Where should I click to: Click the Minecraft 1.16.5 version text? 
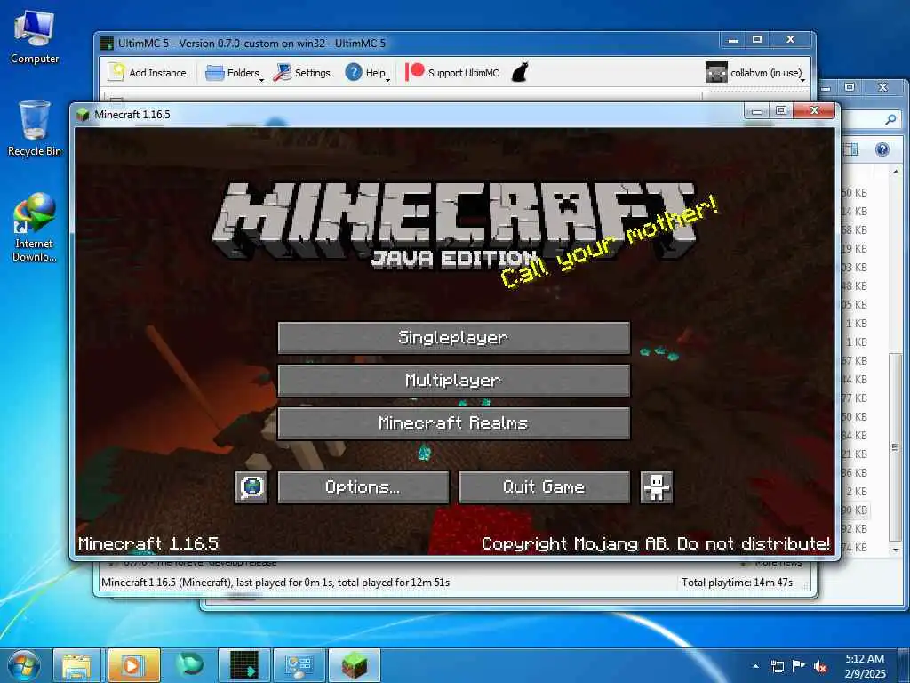tap(148, 543)
